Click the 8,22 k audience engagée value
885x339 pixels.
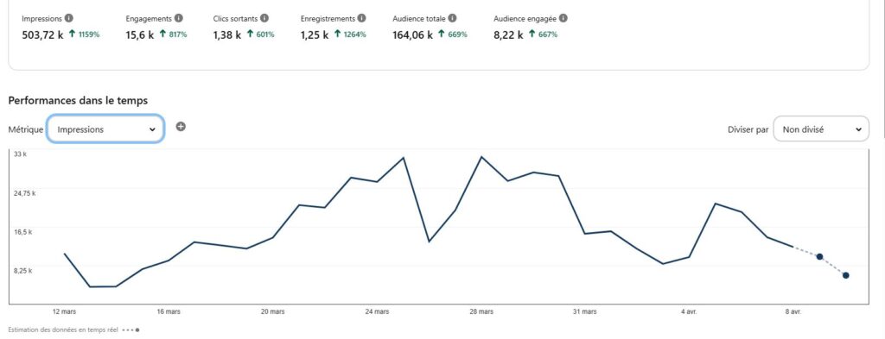pos(508,35)
